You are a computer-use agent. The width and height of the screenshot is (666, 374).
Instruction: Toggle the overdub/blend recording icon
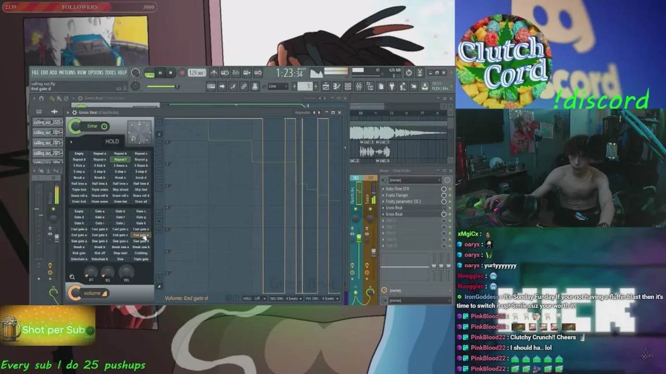247,73
